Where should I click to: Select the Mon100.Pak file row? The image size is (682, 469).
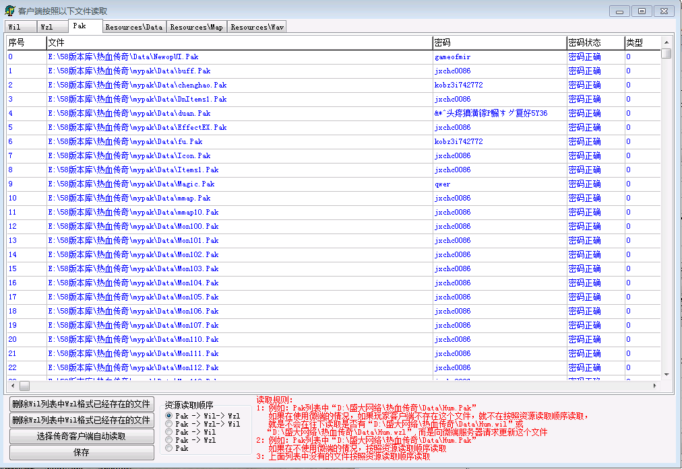(334, 226)
